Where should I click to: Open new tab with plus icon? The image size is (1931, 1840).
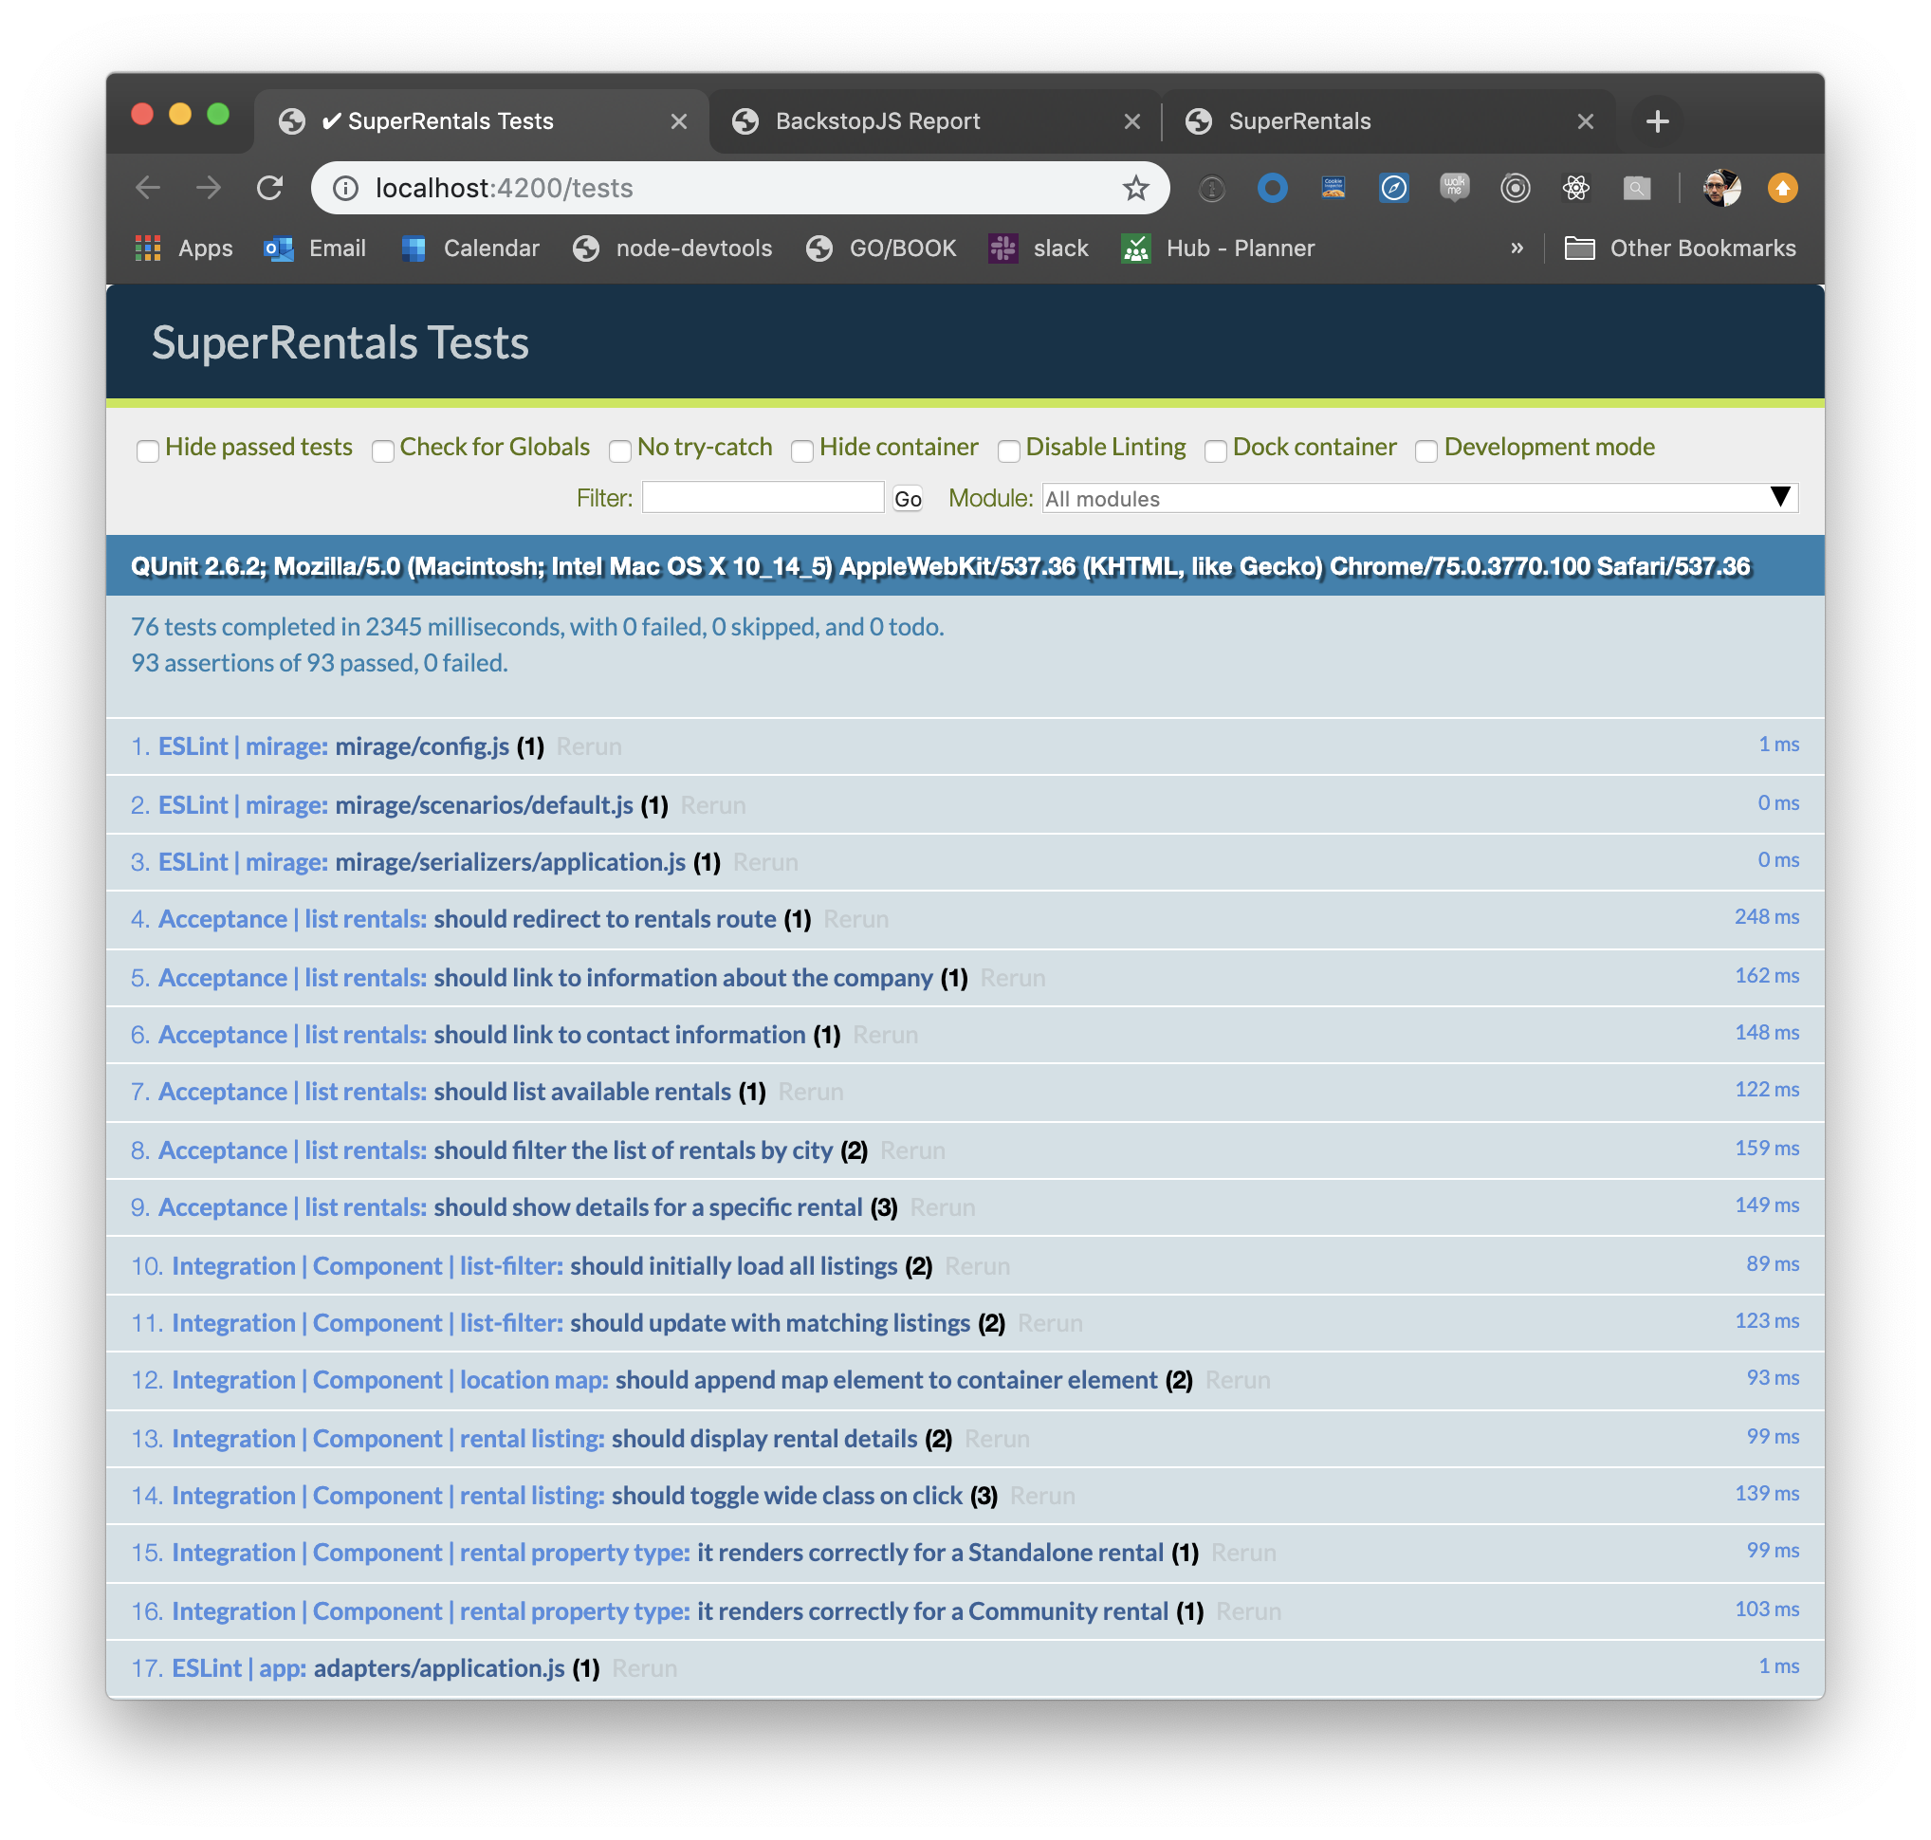1656,120
